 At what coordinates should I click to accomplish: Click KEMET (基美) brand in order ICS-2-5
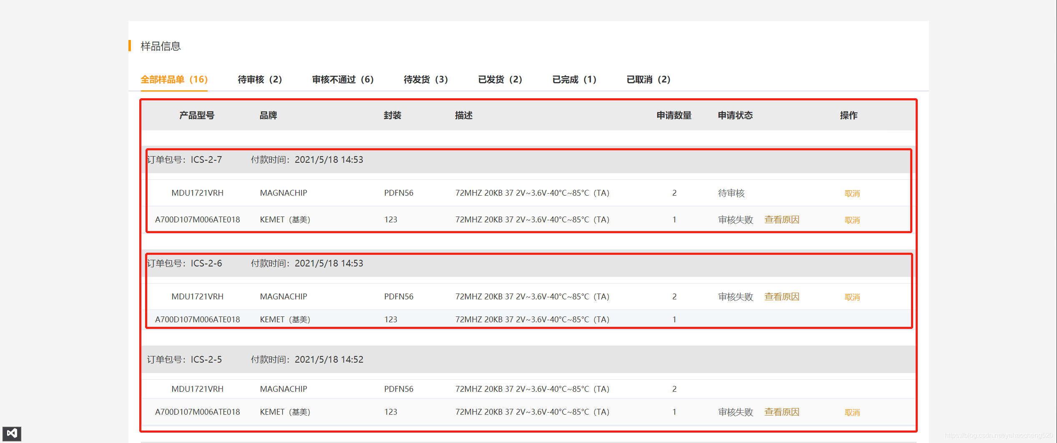click(285, 412)
